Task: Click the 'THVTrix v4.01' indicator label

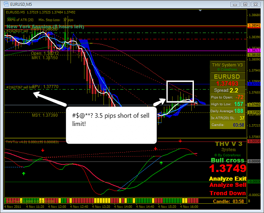Action: [16, 142]
